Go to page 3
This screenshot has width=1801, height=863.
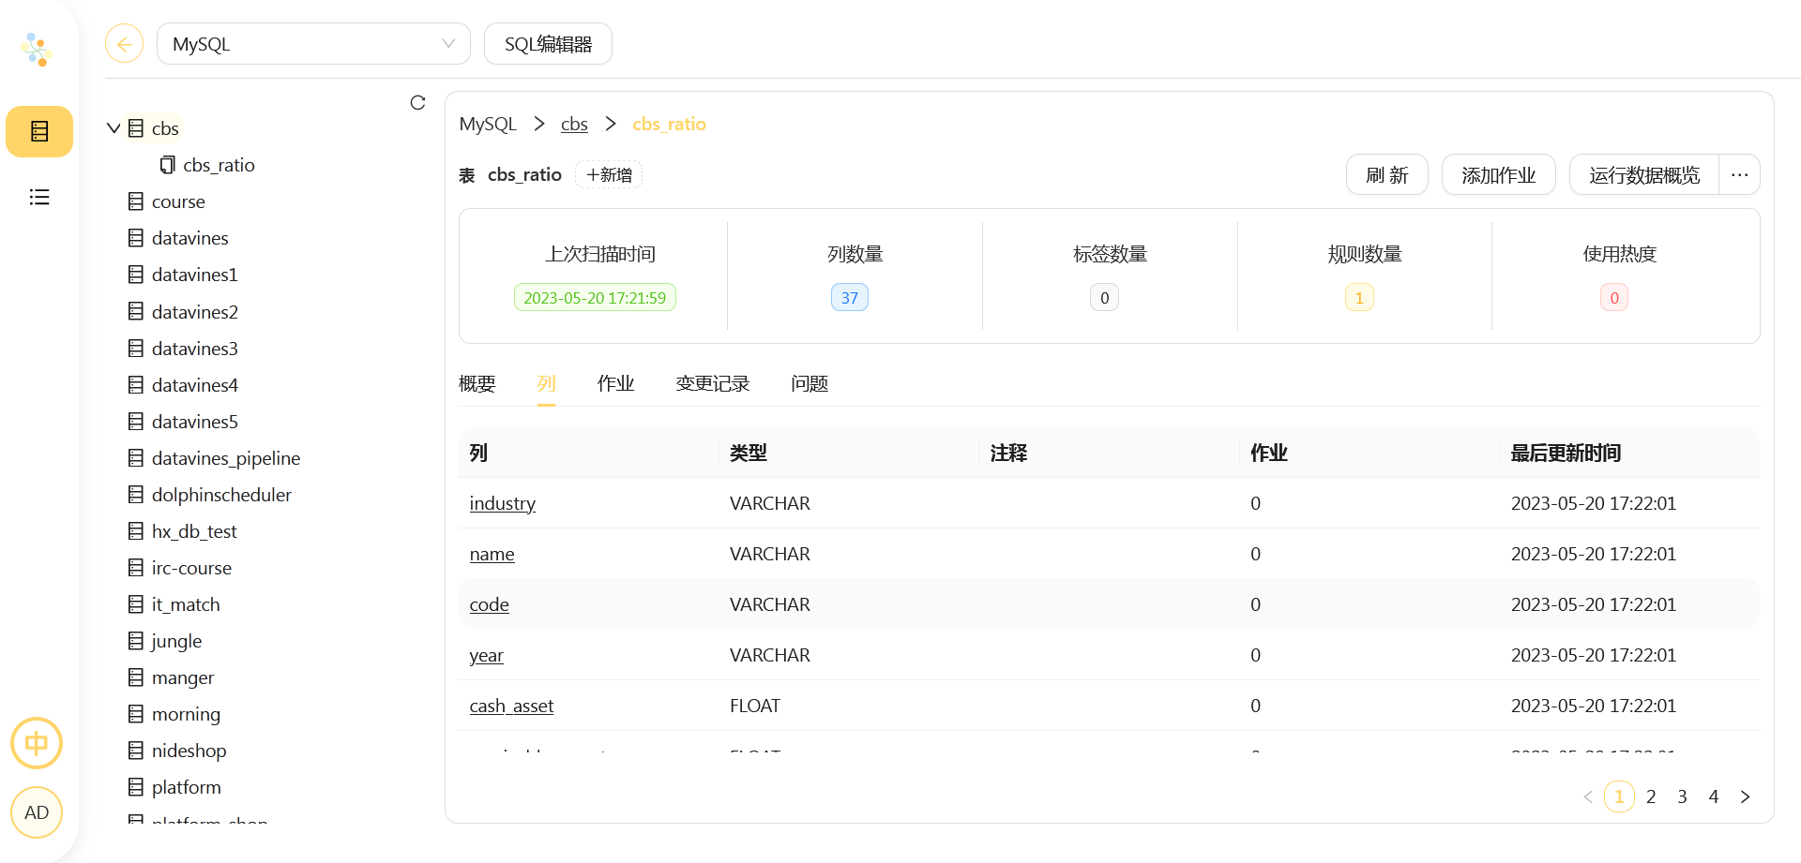click(1682, 796)
